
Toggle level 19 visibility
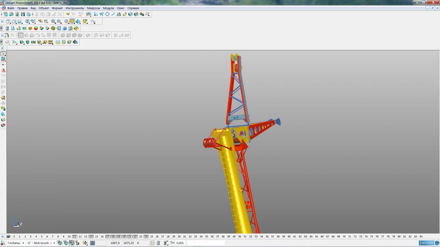(x=119, y=236)
